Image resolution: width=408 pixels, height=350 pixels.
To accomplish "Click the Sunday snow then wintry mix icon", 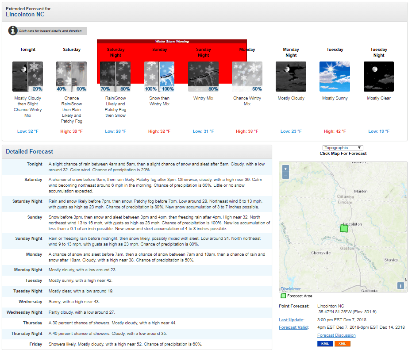I will (x=159, y=77).
